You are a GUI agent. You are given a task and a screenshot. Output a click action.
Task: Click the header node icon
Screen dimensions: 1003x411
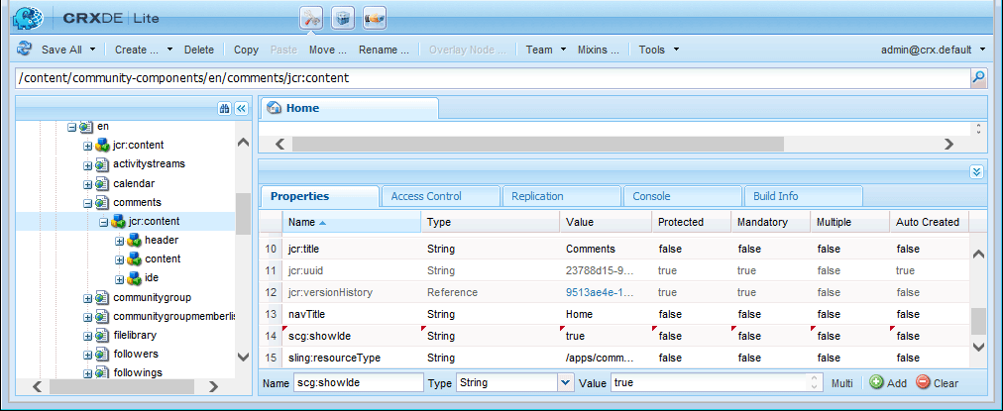[134, 241]
